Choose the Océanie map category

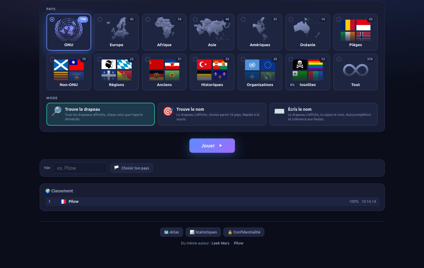(308, 32)
